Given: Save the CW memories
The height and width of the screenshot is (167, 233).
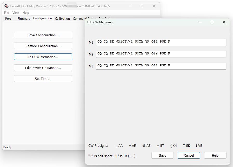Looking at the screenshot, I should 163,155.
